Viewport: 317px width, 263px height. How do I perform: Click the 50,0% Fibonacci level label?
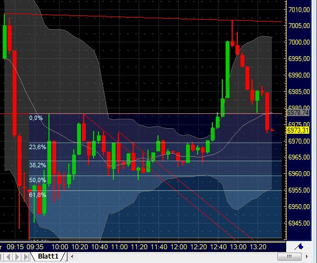(37, 180)
